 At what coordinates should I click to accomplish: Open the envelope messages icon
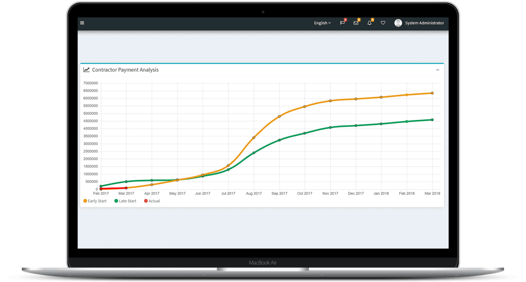356,23
